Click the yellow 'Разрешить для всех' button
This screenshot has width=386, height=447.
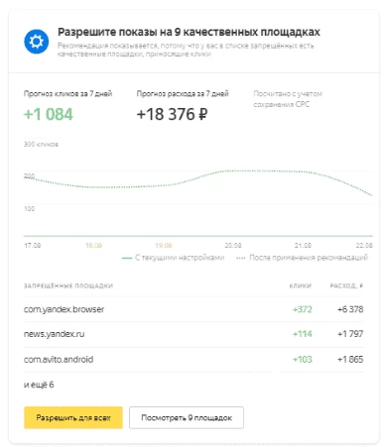pyautogui.click(x=73, y=417)
